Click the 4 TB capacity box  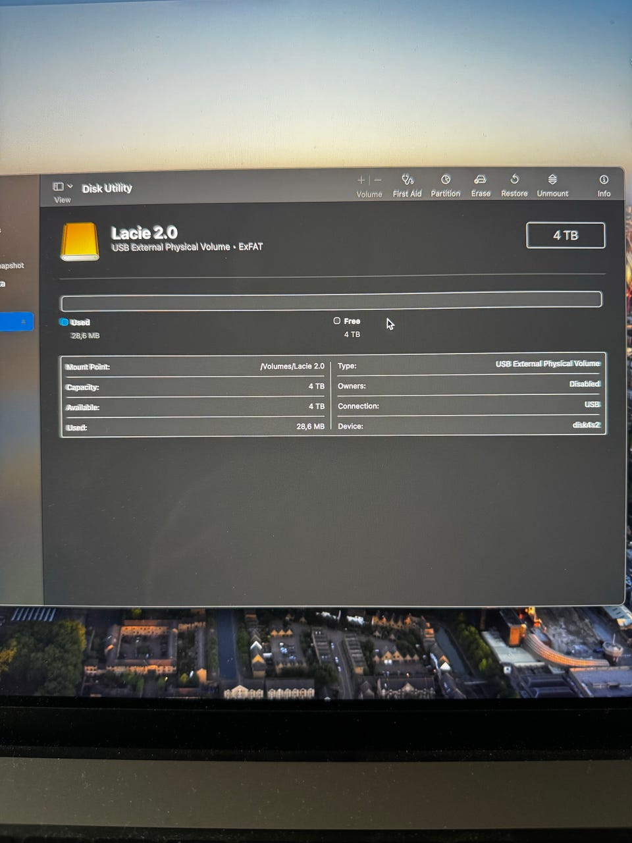click(566, 235)
